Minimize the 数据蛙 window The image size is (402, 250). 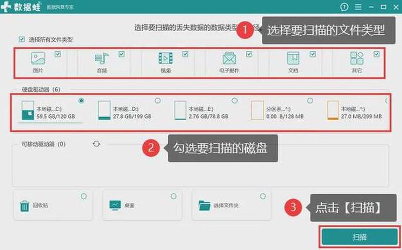[x=371, y=7]
